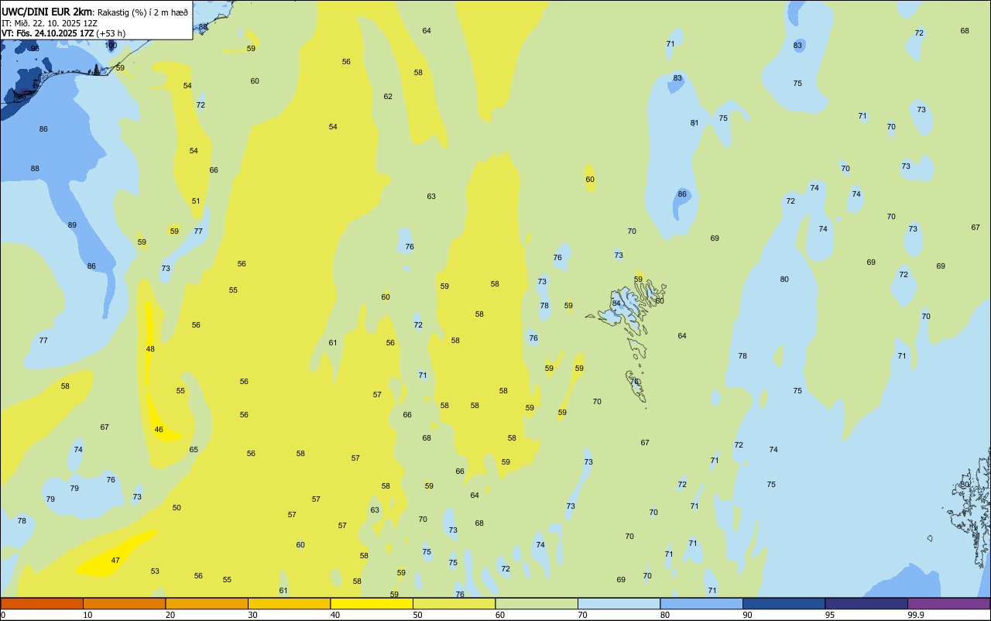
Task: Click the humidity value 81 in the blue patch
Action: (694, 123)
